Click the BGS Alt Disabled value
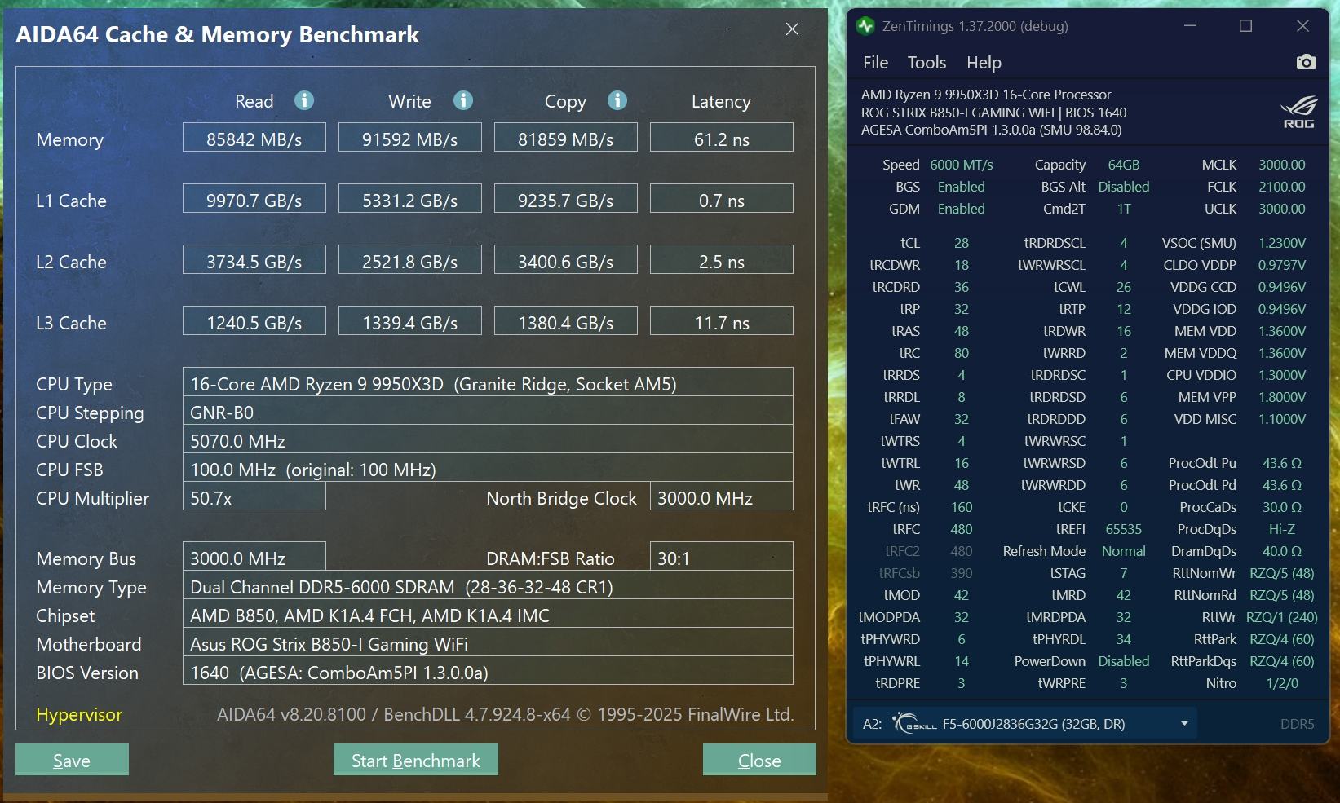1340x803 pixels. [1124, 187]
